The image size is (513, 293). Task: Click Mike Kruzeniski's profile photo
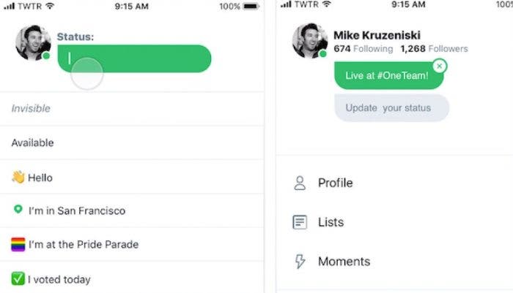pyautogui.click(x=309, y=40)
